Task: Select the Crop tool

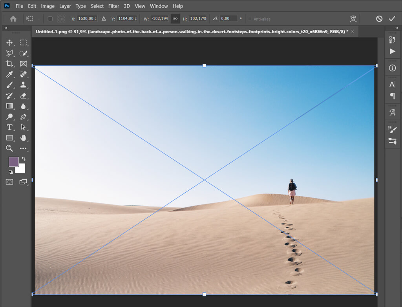Action: coord(10,64)
